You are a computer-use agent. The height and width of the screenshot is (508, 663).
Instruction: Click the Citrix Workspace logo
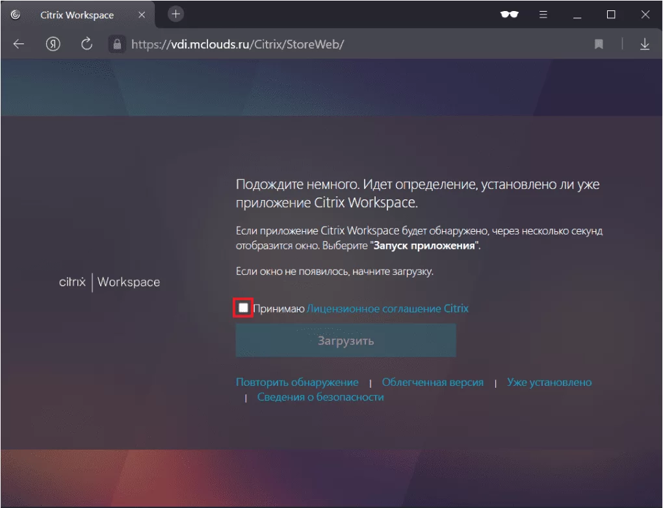click(109, 282)
